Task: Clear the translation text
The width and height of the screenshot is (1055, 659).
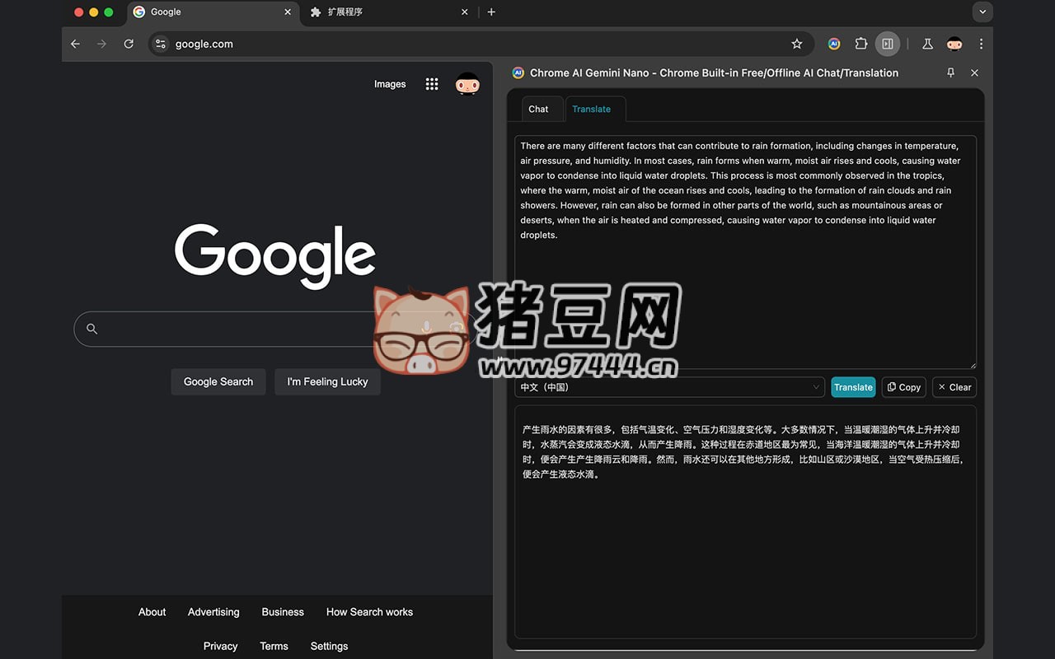Action: point(954,387)
